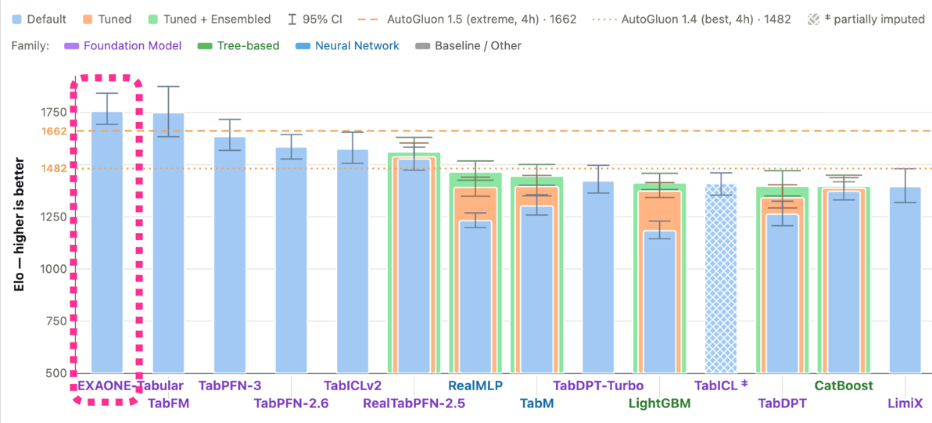The height and width of the screenshot is (423, 932).
Task: Click the blue Default segment of TabDPT
Action: click(x=782, y=294)
